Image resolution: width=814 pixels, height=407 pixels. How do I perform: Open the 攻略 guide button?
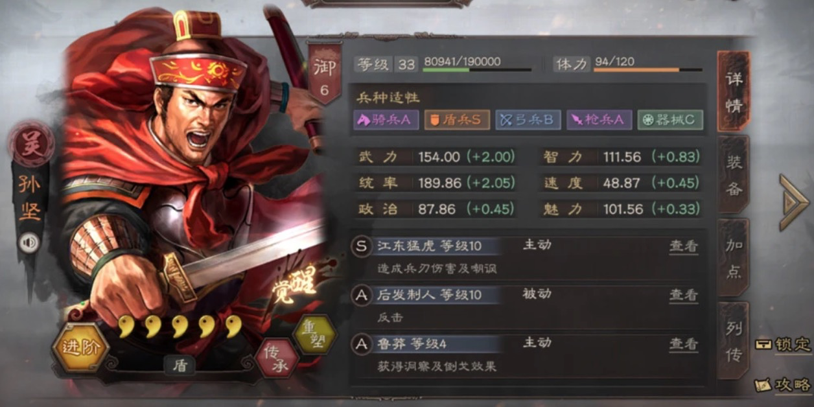784,384
